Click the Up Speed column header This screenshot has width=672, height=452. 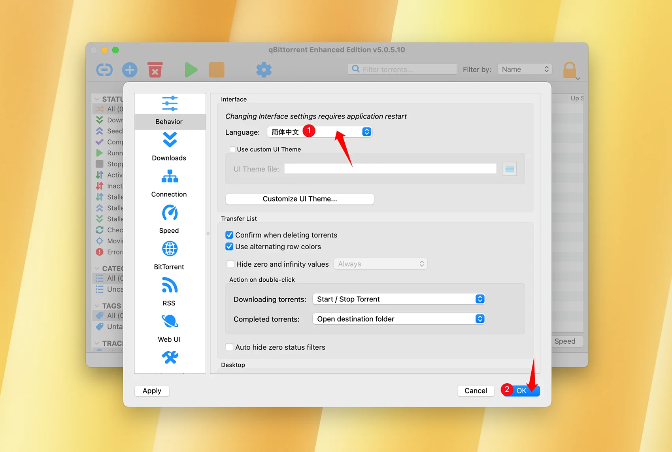click(577, 98)
